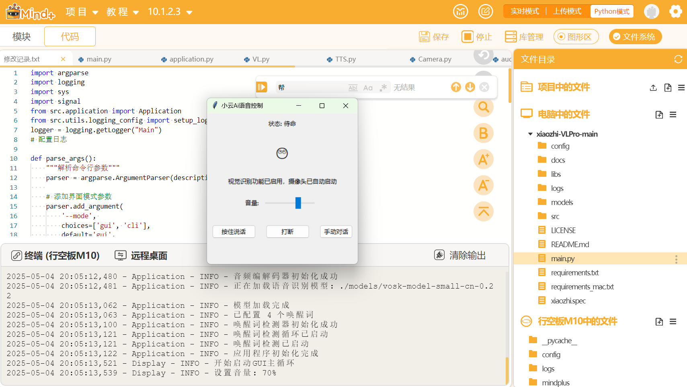Image resolution: width=687 pixels, height=387 pixels.
Task: Open the community forum icon in header
Action: [461, 11]
